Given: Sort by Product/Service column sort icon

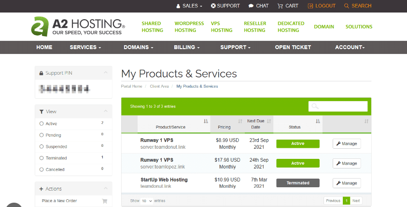Looking at the screenshot, I should (206, 121).
